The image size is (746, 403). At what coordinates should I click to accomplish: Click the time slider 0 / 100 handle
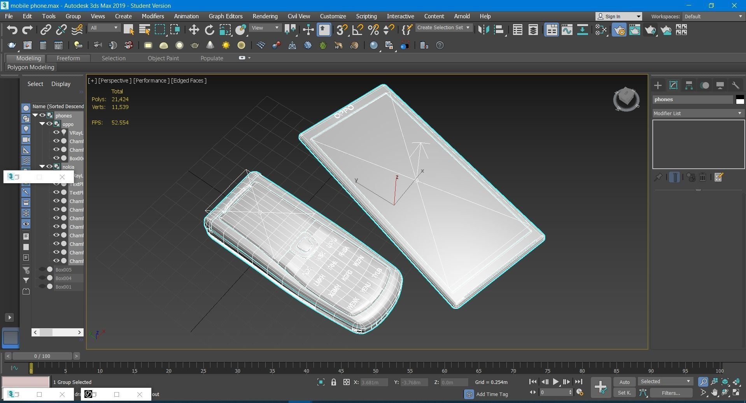42,356
